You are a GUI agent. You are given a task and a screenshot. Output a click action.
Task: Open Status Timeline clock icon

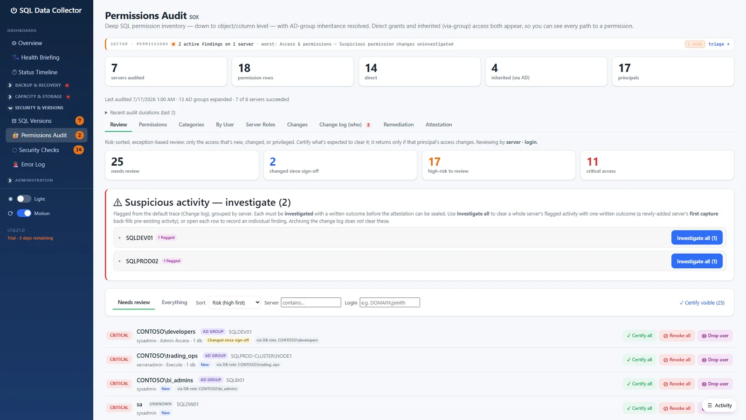(x=14, y=72)
